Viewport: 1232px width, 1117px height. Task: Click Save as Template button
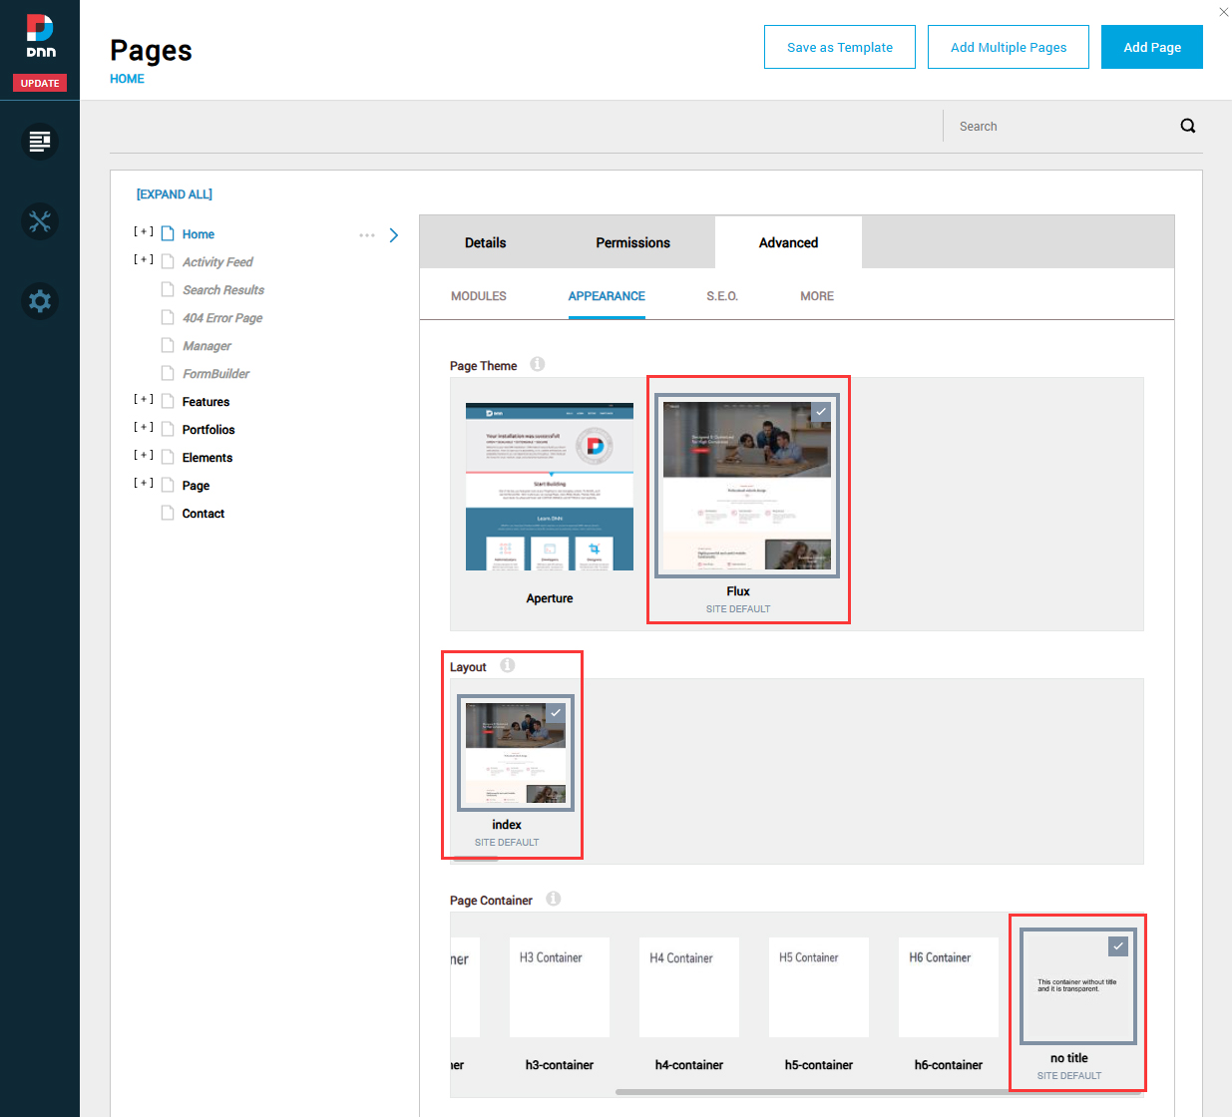pos(840,47)
